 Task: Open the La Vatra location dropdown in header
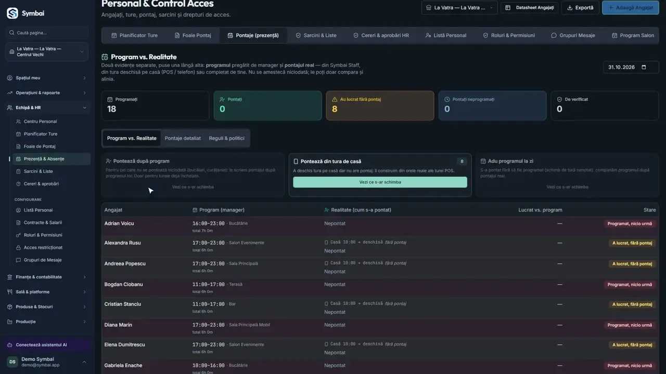point(459,8)
